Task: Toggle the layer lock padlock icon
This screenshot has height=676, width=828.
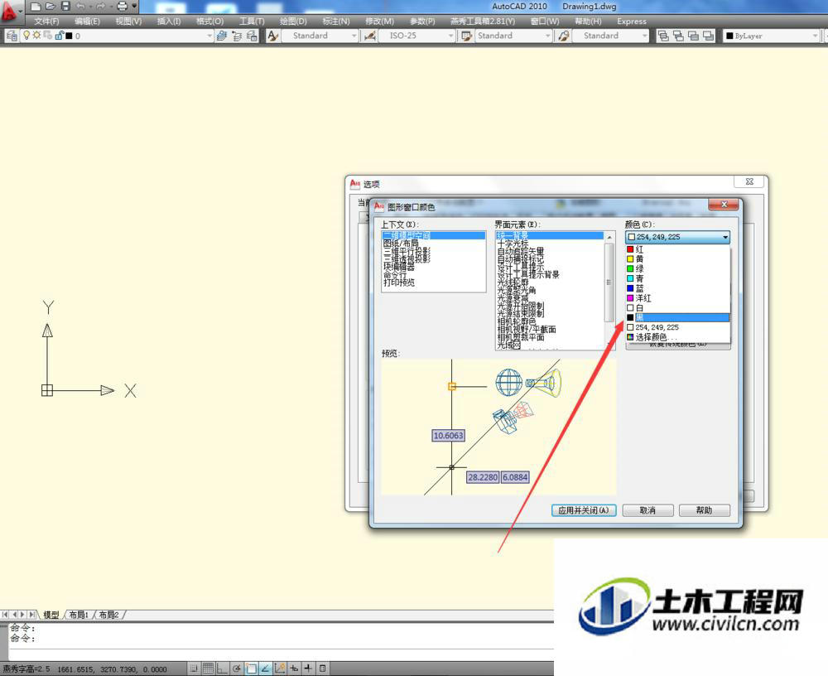Action: click(x=59, y=36)
